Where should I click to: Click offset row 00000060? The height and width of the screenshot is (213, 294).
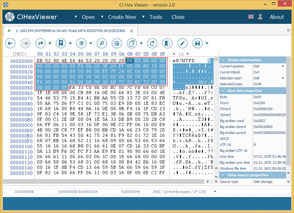pyautogui.click(x=21, y=93)
